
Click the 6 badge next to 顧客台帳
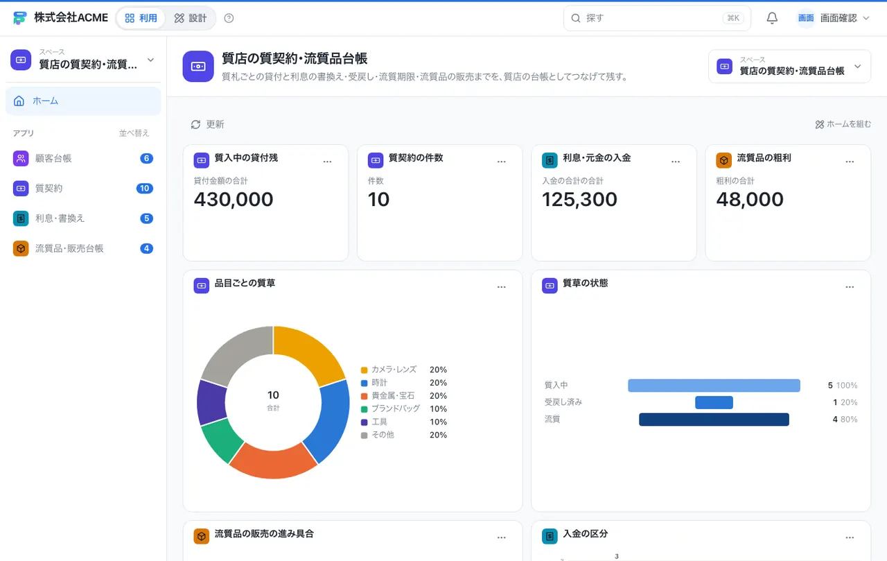tap(146, 158)
